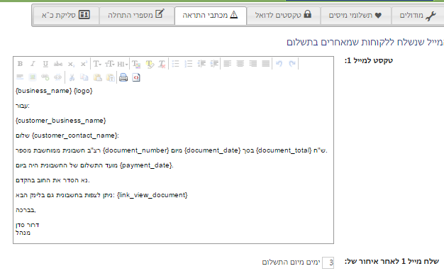The height and width of the screenshot is (271, 444).
Task: Toggle underline formatting in the editor toolbar
Action: click(45, 64)
